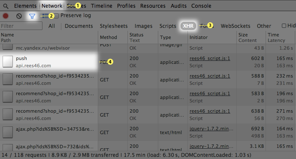Click the 1.26 s time cell
The height and width of the screenshot is (159, 296).
286,48
